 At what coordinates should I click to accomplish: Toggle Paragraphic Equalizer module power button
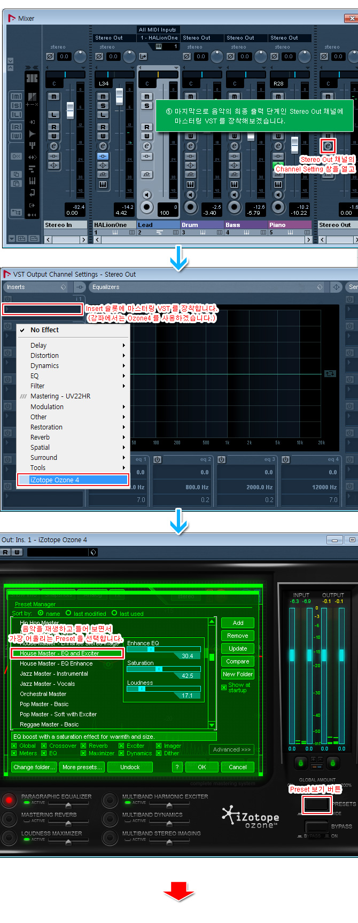coord(9,800)
